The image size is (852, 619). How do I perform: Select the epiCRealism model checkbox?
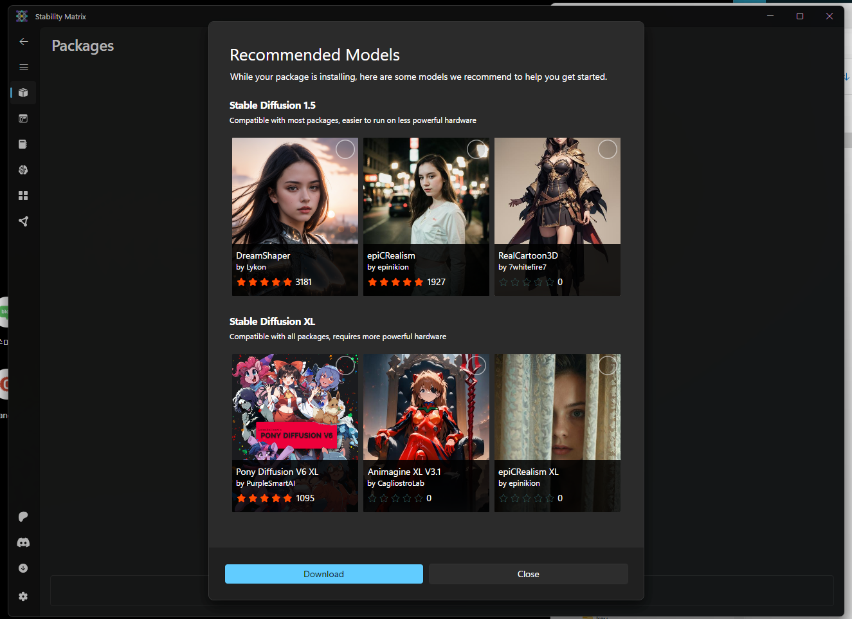pyautogui.click(x=476, y=149)
